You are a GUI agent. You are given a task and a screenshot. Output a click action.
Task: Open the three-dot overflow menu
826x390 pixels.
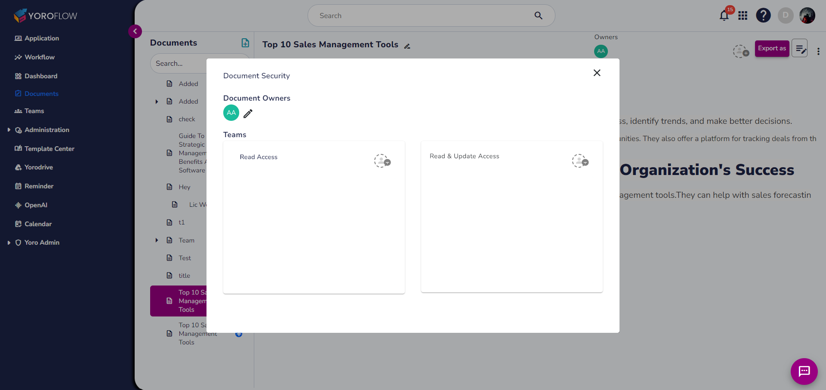click(819, 51)
